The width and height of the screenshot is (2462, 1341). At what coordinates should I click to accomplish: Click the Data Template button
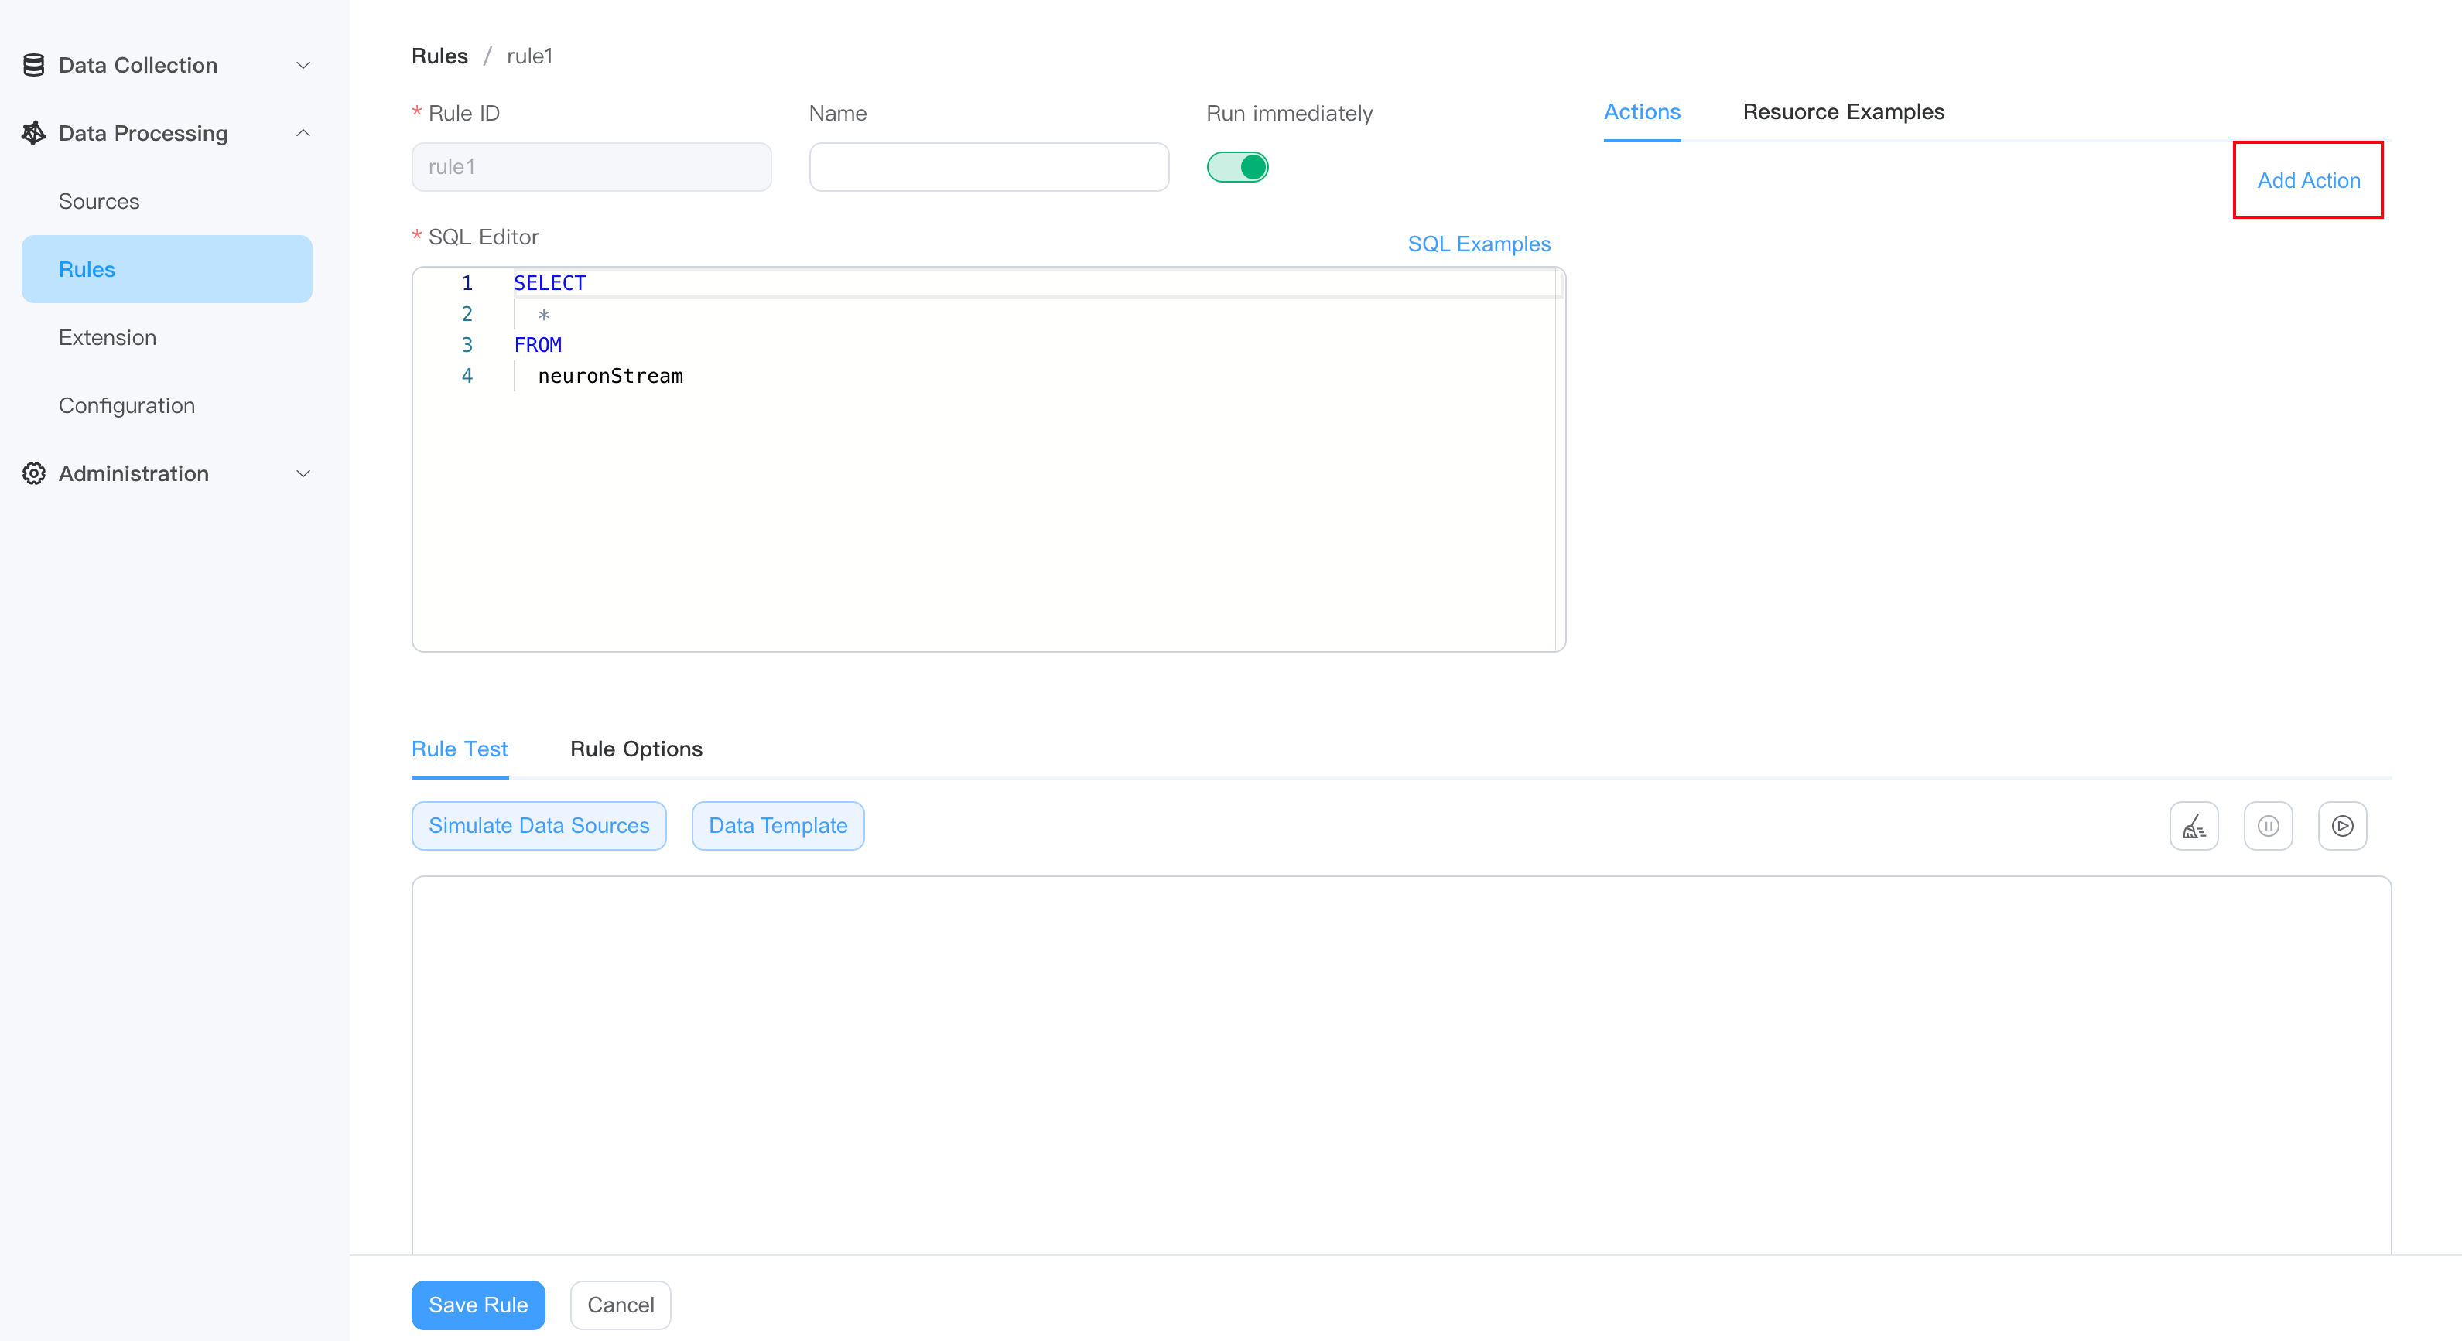(777, 825)
